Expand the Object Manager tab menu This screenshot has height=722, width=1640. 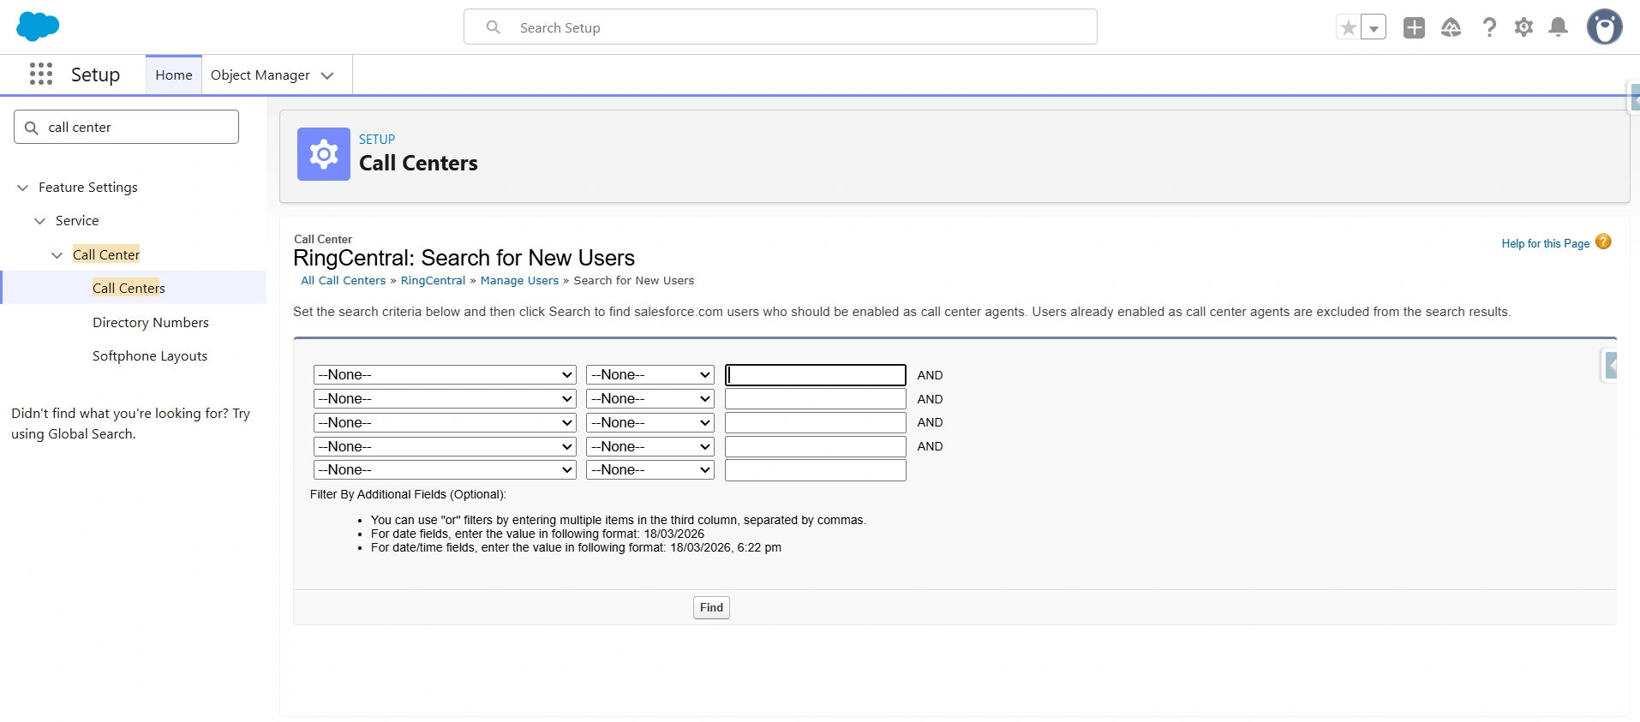click(327, 75)
